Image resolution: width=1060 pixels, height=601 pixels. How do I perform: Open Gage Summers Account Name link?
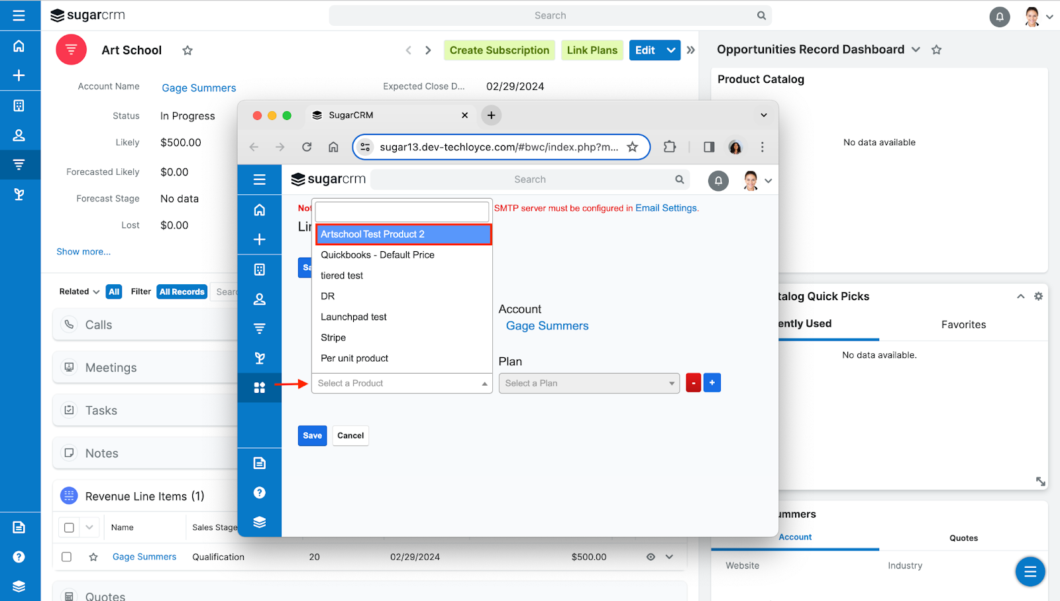[199, 88]
